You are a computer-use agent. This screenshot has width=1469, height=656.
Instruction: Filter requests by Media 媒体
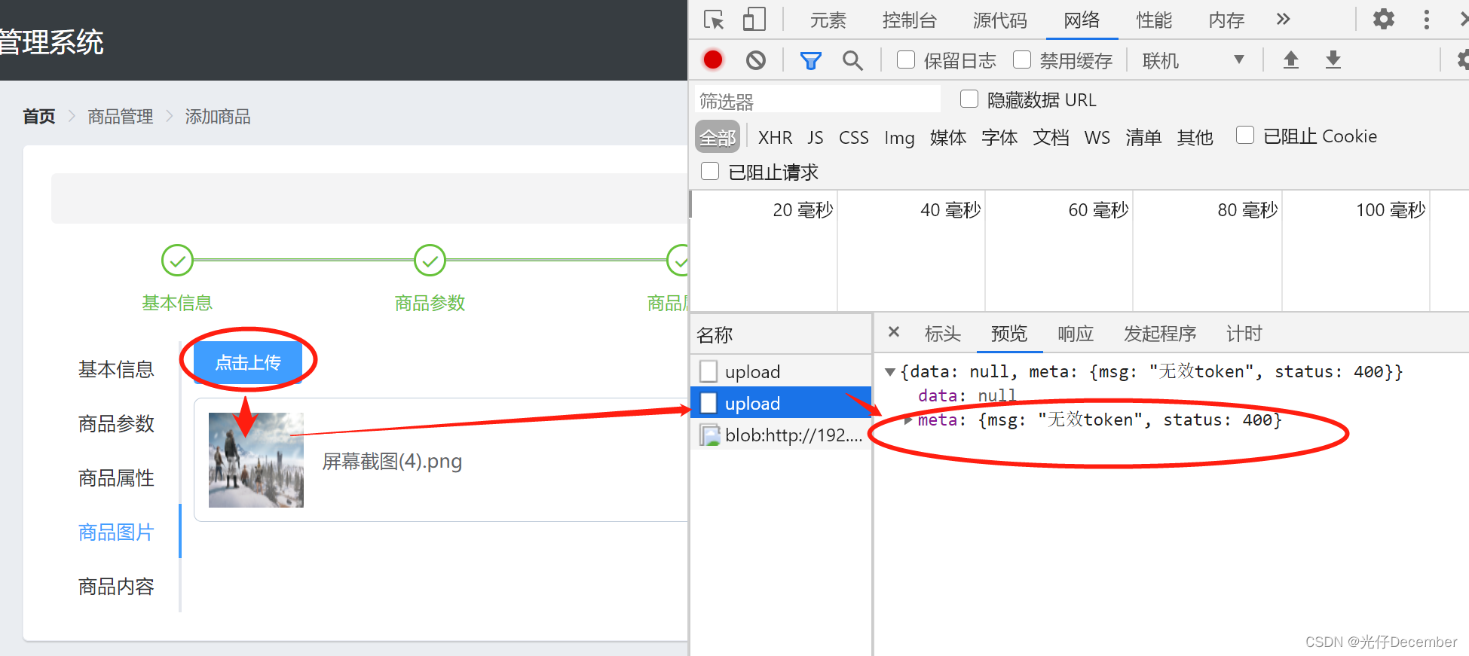[947, 138]
